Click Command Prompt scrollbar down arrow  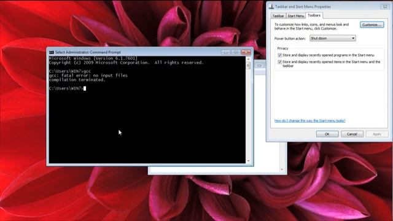pos(248,161)
